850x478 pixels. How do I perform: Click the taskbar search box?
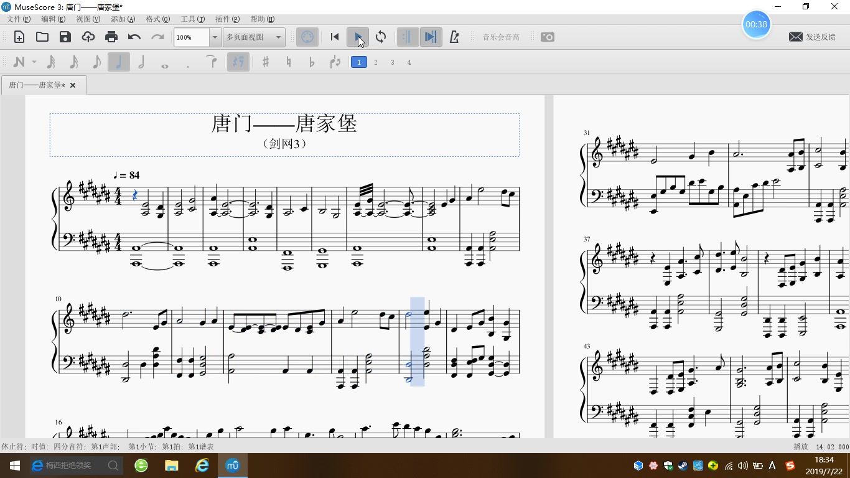point(77,466)
